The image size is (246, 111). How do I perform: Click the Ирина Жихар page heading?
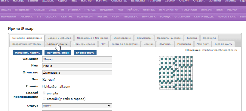click(x=20, y=29)
